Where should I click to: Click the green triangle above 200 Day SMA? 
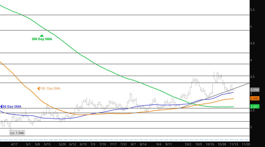click(41, 35)
